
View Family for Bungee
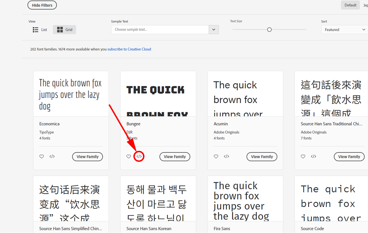[175, 157]
